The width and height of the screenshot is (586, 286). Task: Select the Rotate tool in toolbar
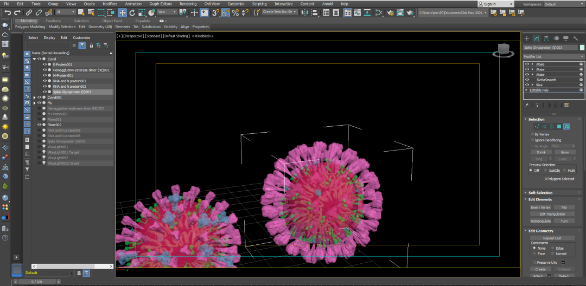(x=132, y=12)
